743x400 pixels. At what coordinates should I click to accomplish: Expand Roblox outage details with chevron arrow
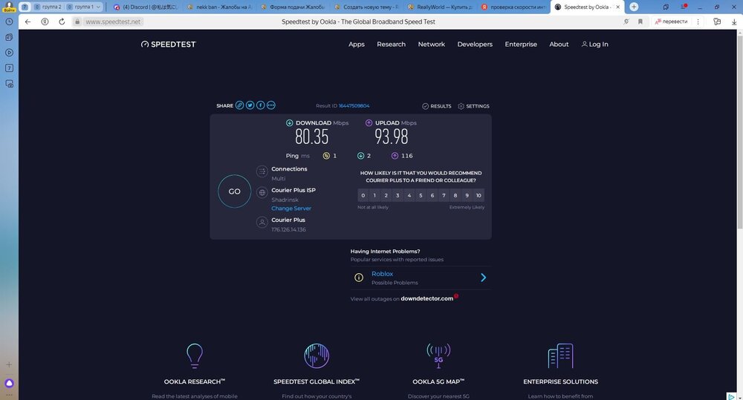tap(484, 278)
